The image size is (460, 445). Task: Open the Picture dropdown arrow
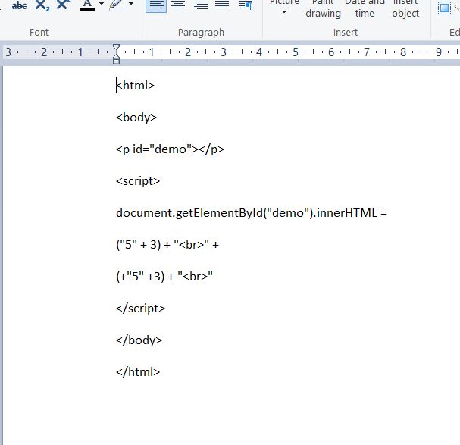[x=284, y=11]
